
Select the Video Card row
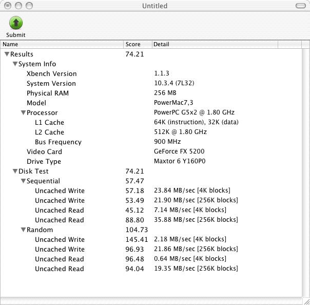point(151,151)
